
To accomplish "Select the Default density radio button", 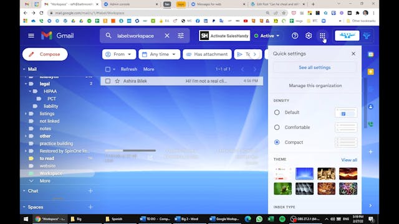I will pyautogui.click(x=277, y=112).
